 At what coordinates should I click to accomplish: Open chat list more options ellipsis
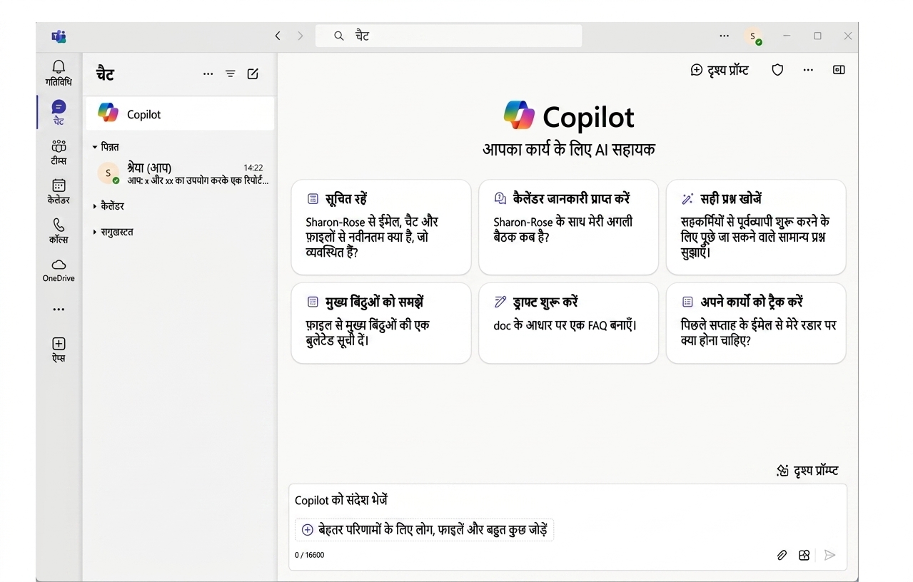[208, 73]
